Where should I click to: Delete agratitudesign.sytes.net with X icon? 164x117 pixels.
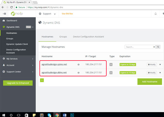click(x=160, y=64)
